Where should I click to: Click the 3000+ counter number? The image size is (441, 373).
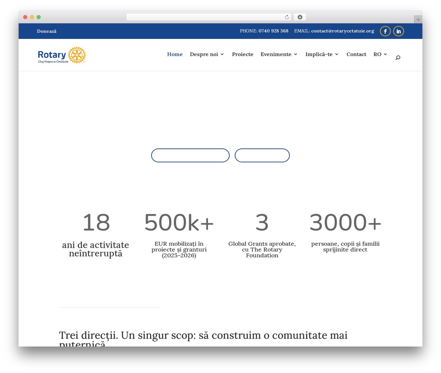(345, 223)
